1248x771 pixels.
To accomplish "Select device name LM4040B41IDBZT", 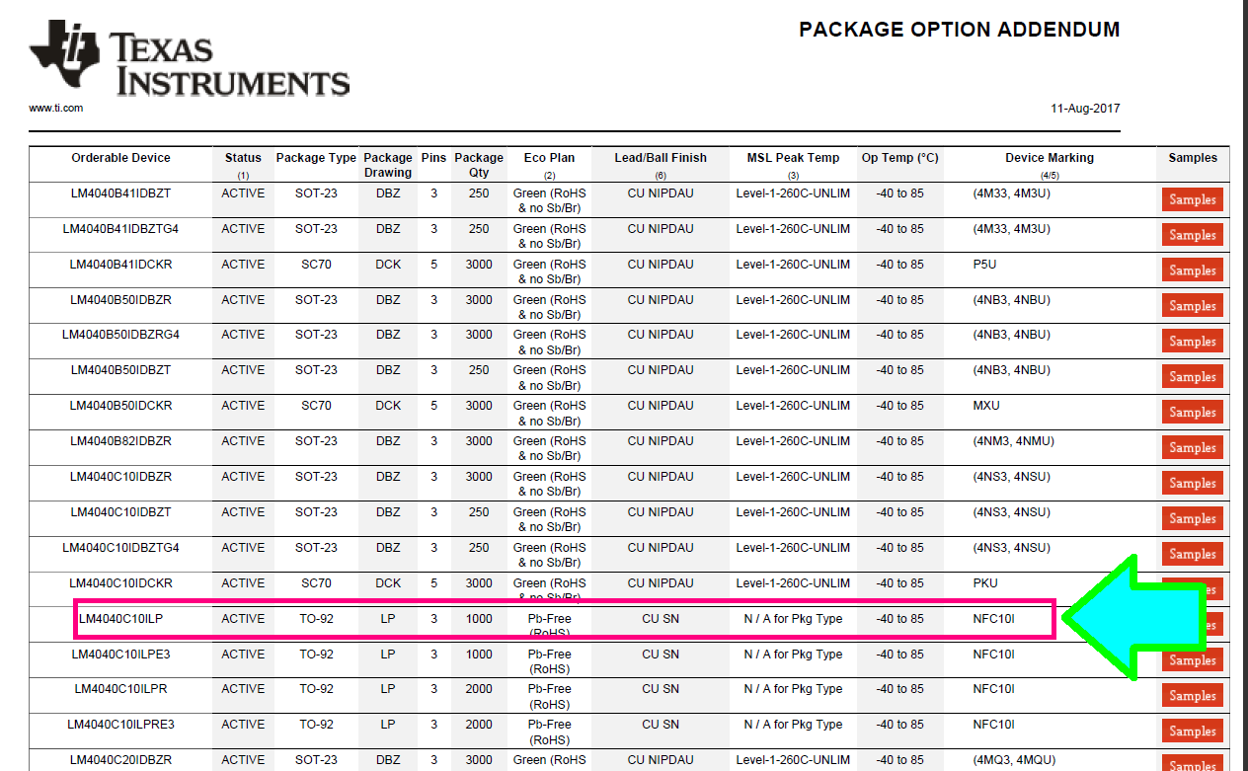I will (120, 193).
